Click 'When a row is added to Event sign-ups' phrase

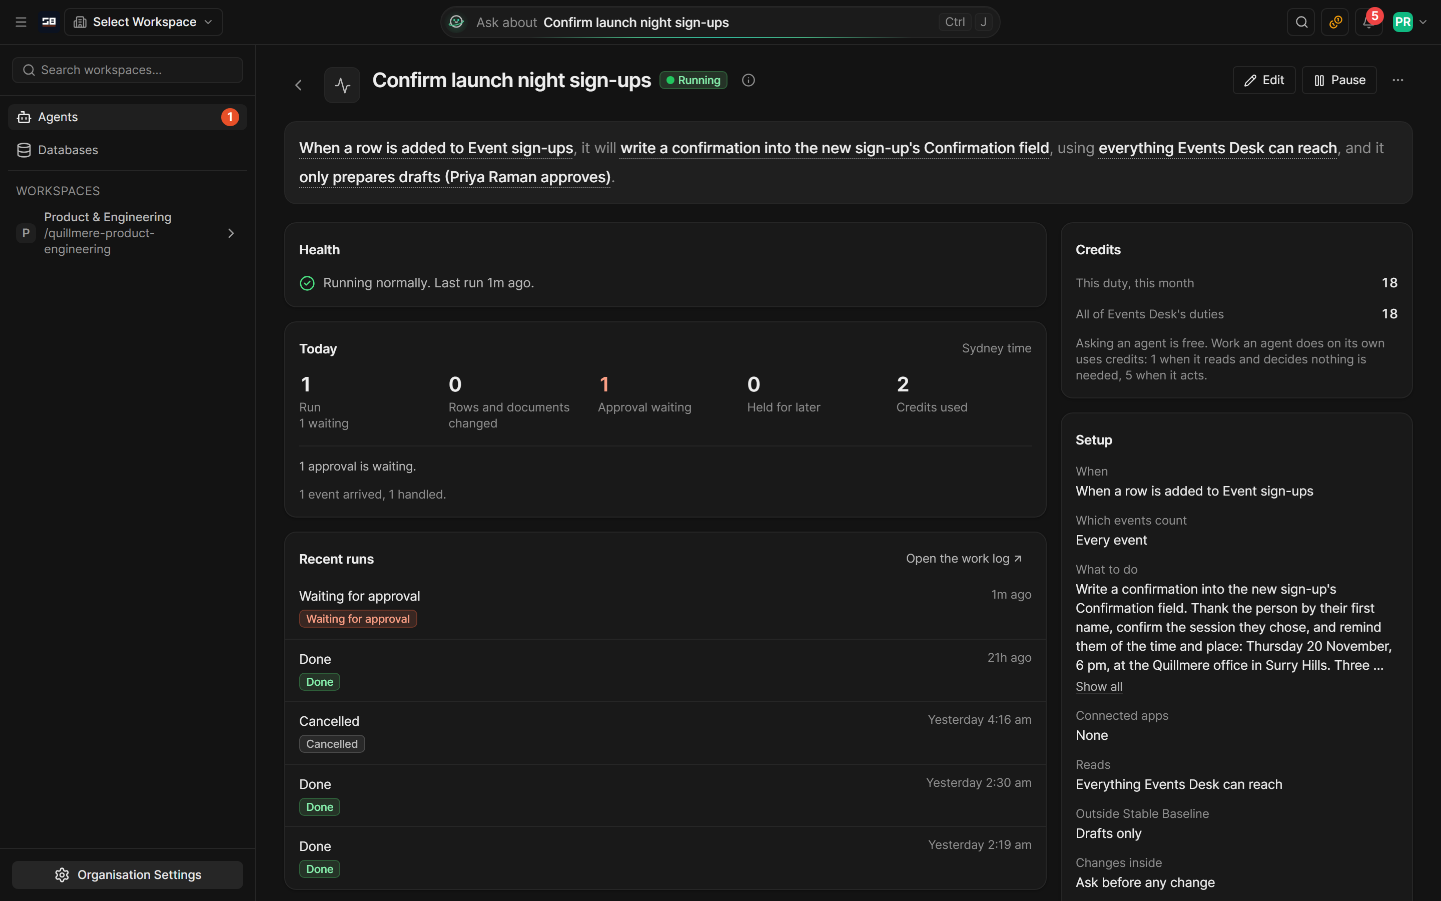pyautogui.click(x=436, y=148)
